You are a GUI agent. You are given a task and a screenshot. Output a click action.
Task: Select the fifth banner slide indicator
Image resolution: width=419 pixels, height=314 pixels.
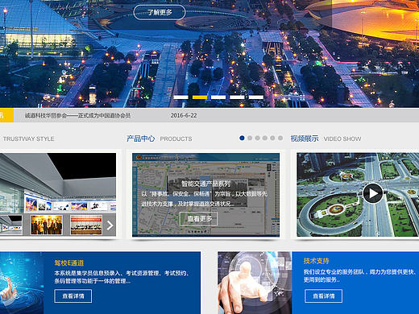tap(256, 97)
